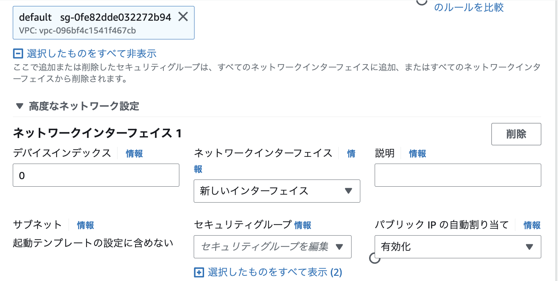Remove the default security group chip

pos(183,17)
